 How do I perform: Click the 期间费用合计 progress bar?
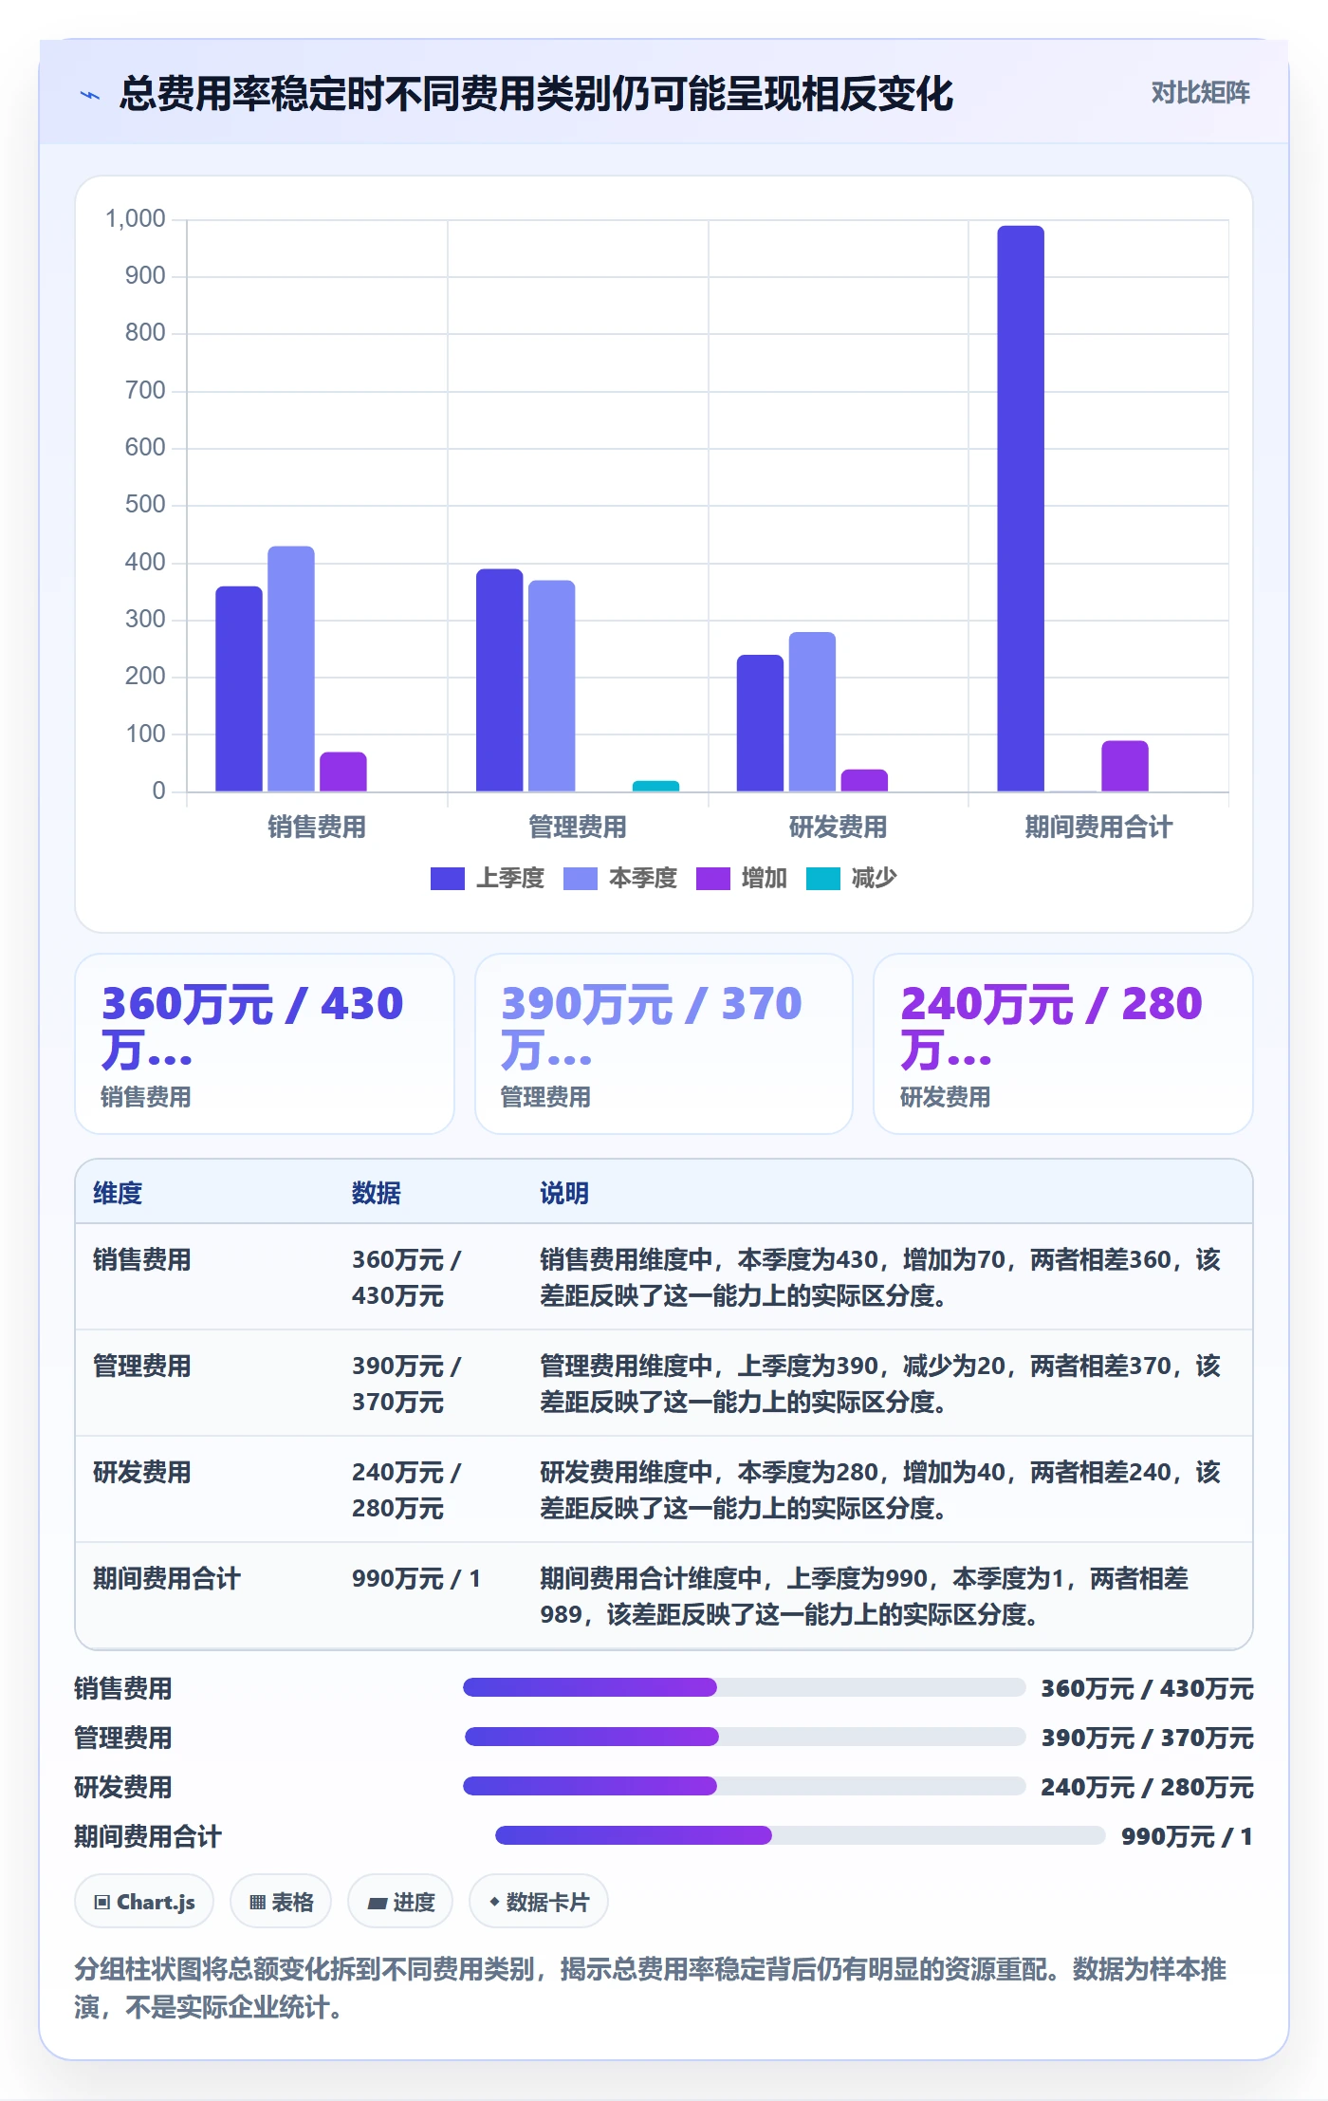click(800, 1835)
